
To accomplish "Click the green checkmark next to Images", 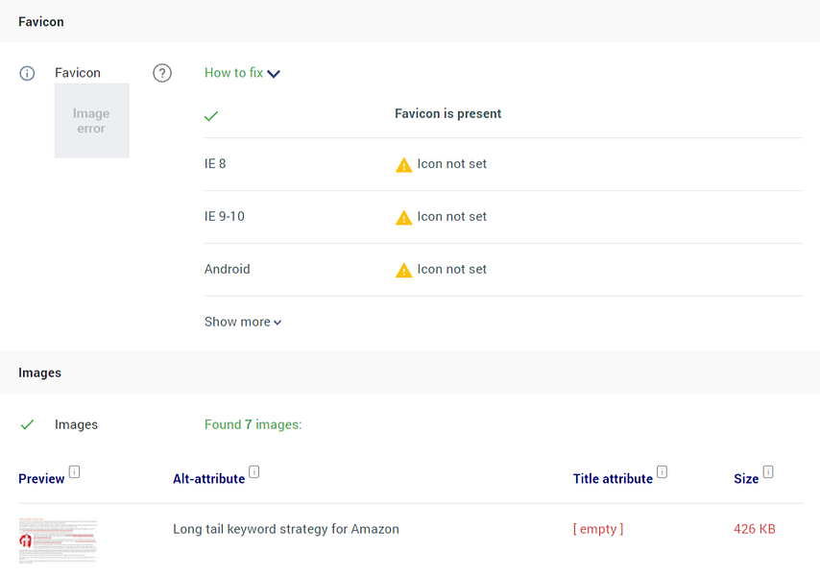I will click(x=27, y=423).
